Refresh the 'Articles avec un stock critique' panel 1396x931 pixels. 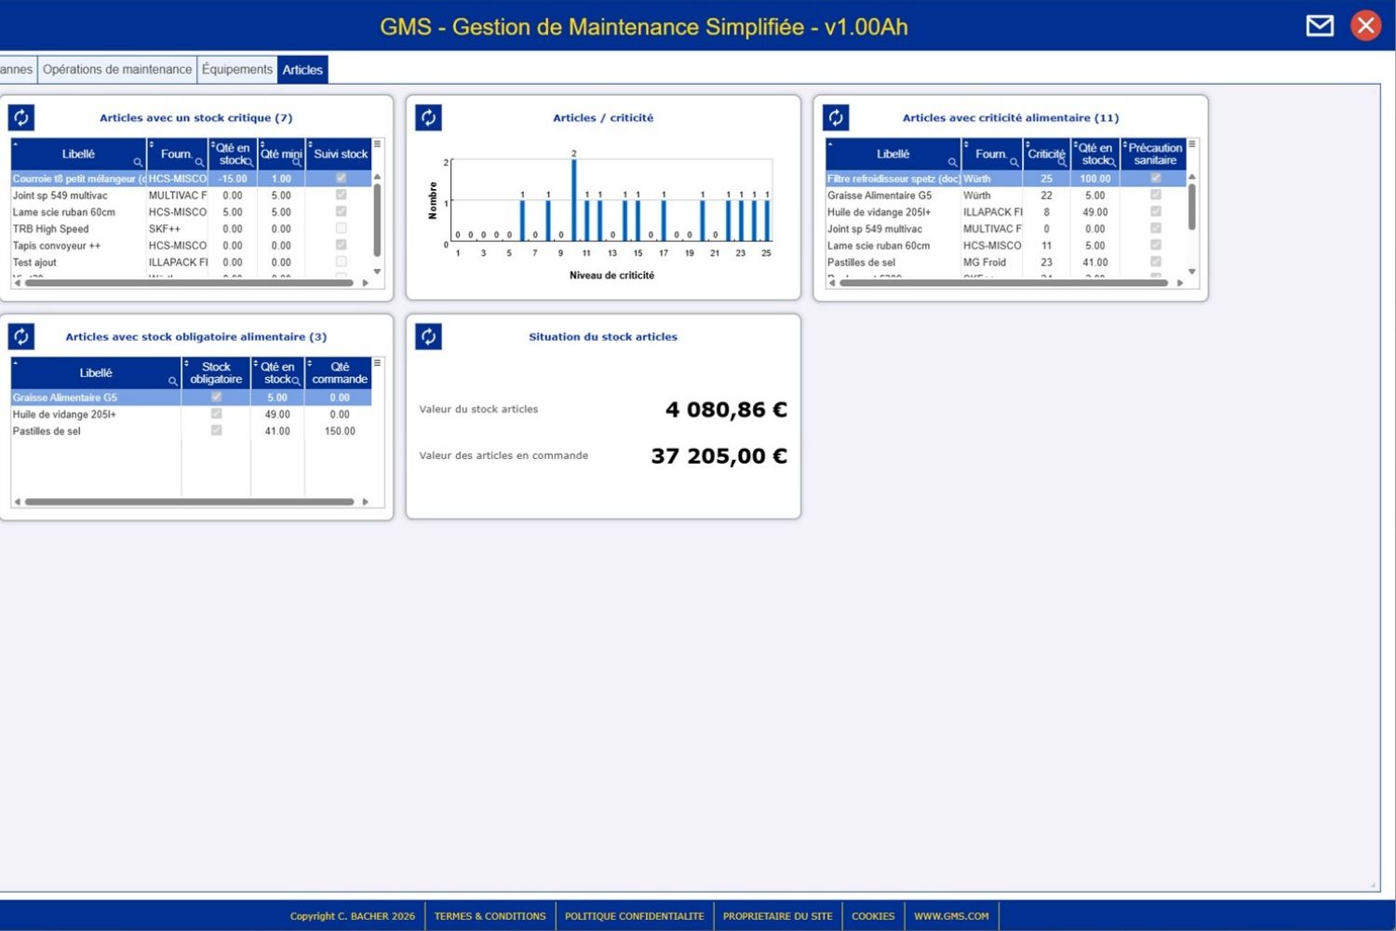click(21, 117)
